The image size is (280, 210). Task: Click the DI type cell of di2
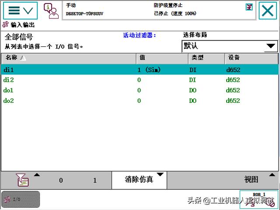click(x=192, y=80)
